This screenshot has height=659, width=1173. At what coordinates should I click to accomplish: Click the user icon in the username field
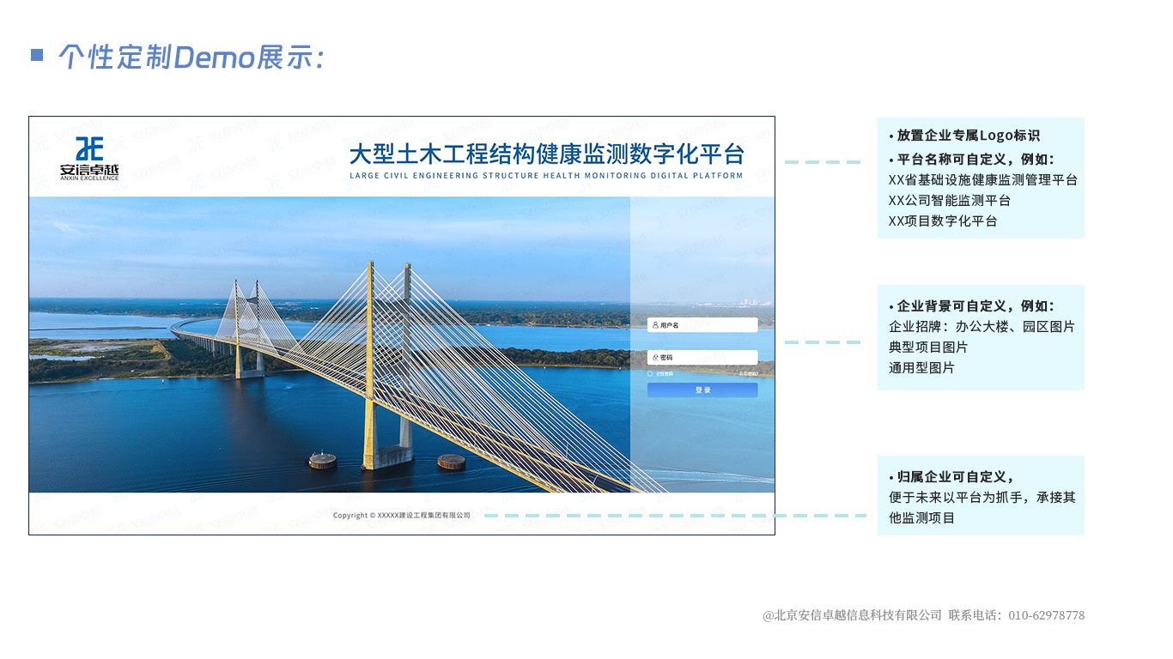pos(655,324)
